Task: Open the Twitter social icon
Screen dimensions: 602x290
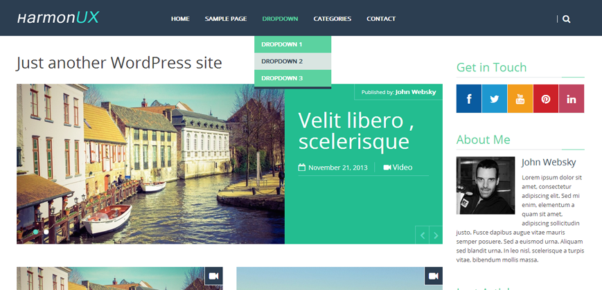Action: coord(495,99)
